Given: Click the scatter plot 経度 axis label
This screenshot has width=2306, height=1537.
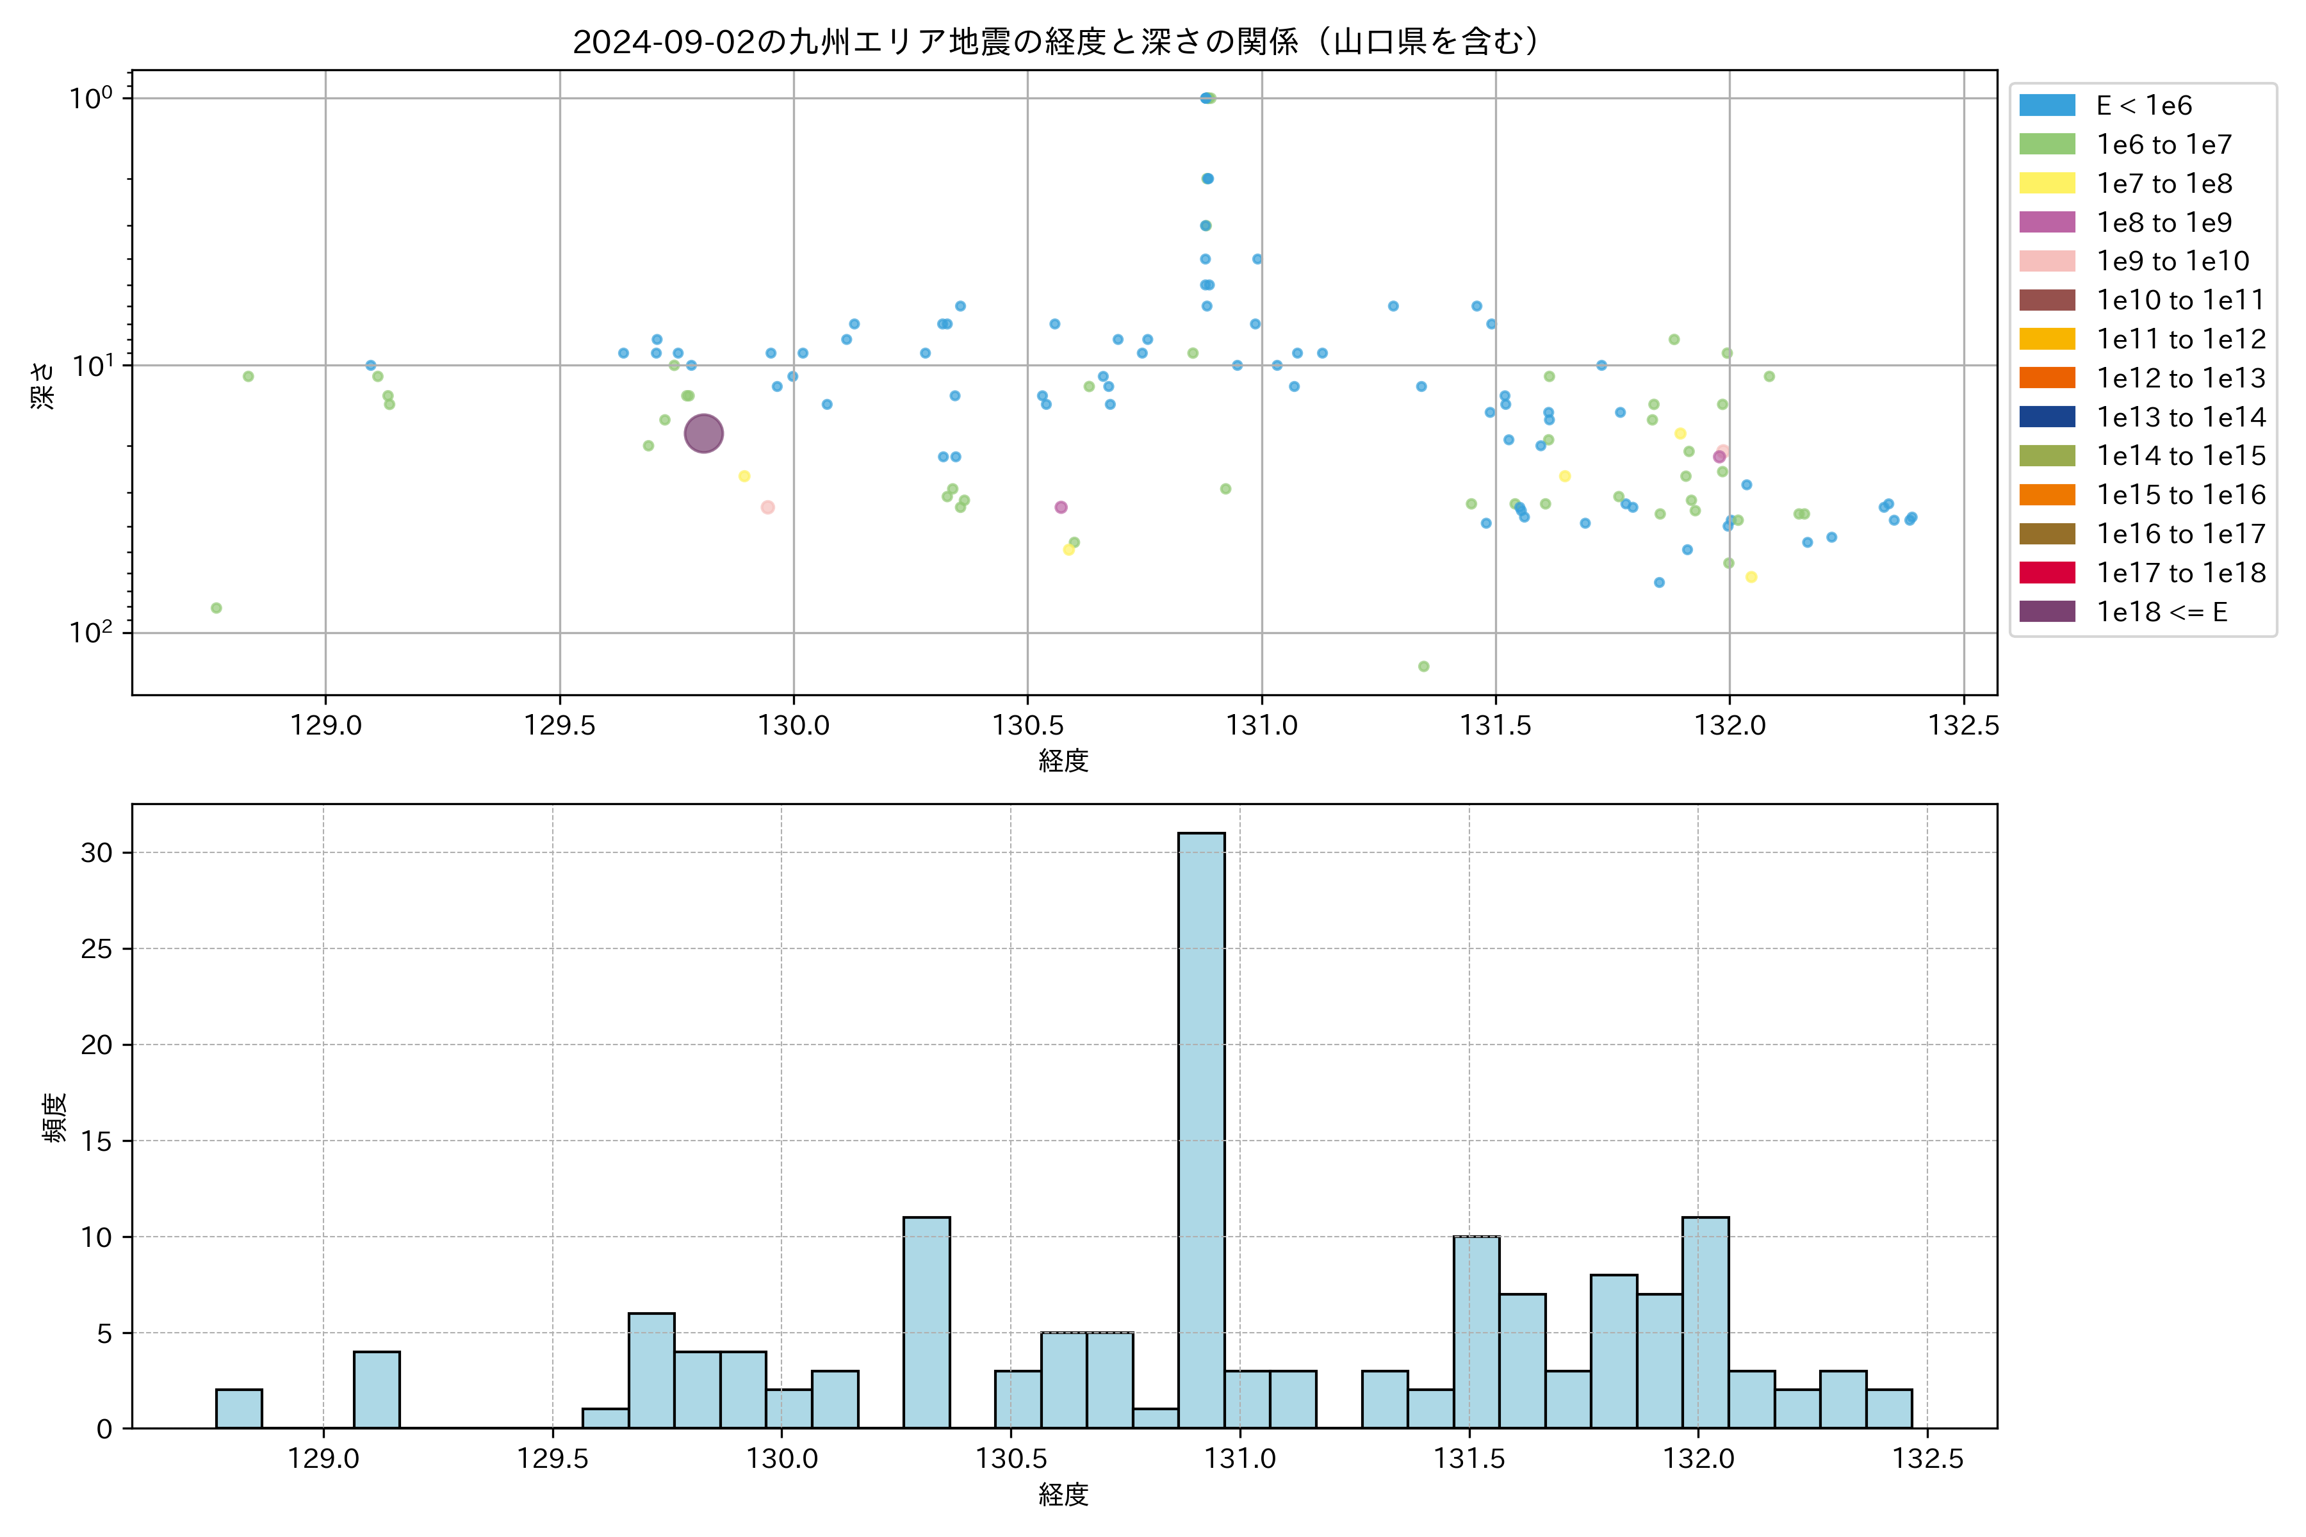Looking at the screenshot, I should click(x=1063, y=761).
